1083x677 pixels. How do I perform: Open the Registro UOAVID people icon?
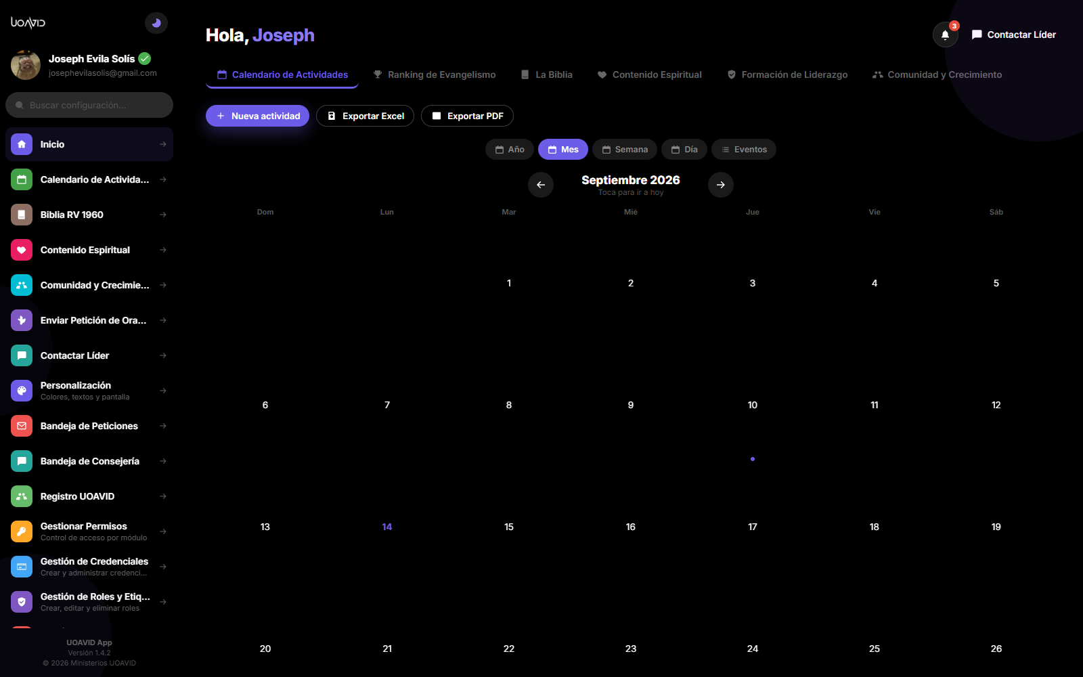pyautogui.click(x=22, y=496)
